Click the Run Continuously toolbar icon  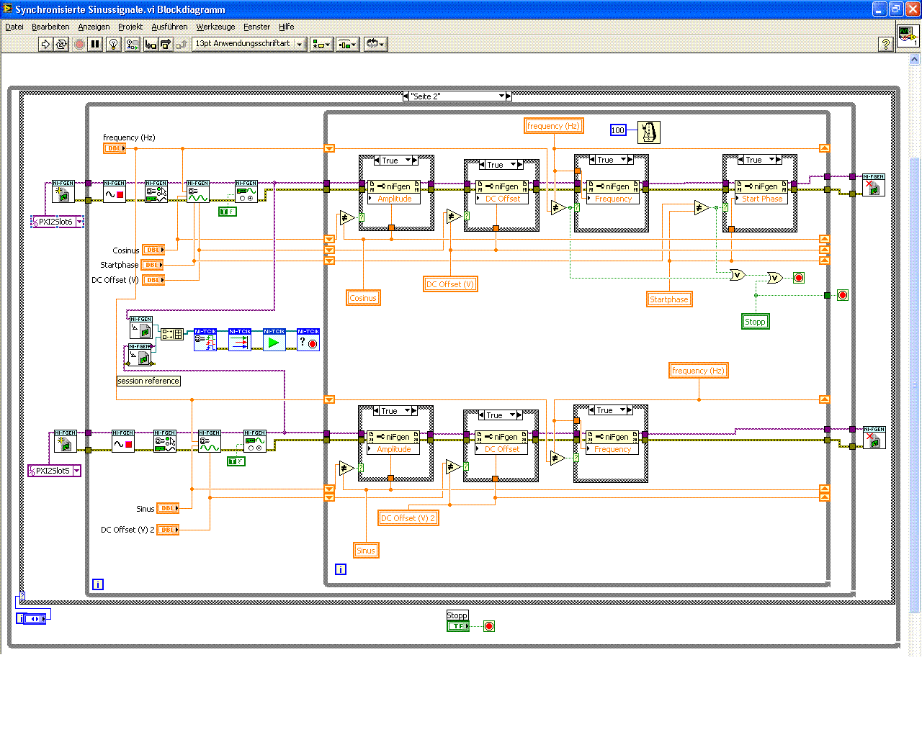[61, 44]
